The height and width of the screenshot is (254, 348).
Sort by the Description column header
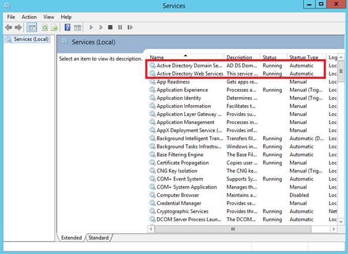point(242,57)
